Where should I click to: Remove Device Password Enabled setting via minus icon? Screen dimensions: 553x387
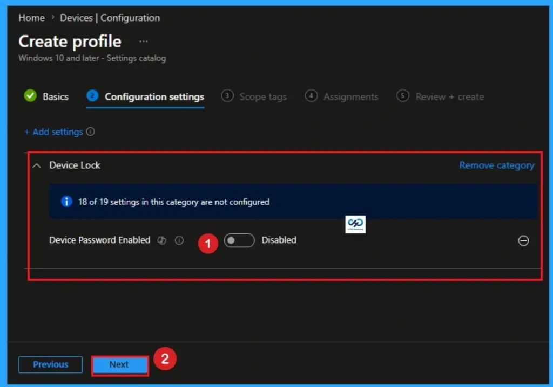pos(523,240)
